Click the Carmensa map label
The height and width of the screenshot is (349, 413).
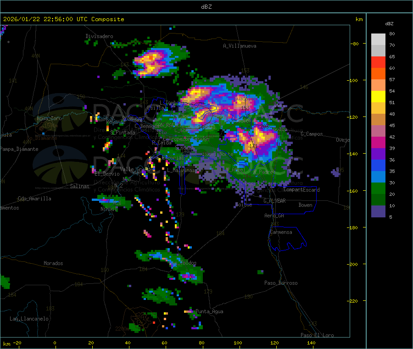click(281, 232)
